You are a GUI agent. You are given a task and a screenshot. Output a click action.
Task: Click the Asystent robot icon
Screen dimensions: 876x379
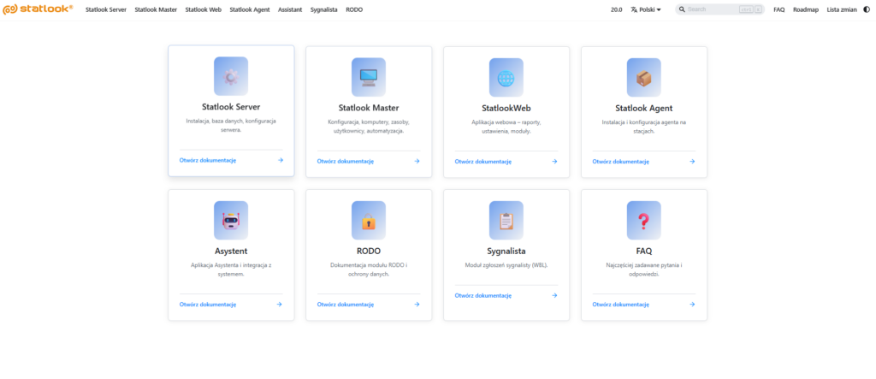(230, 219)
